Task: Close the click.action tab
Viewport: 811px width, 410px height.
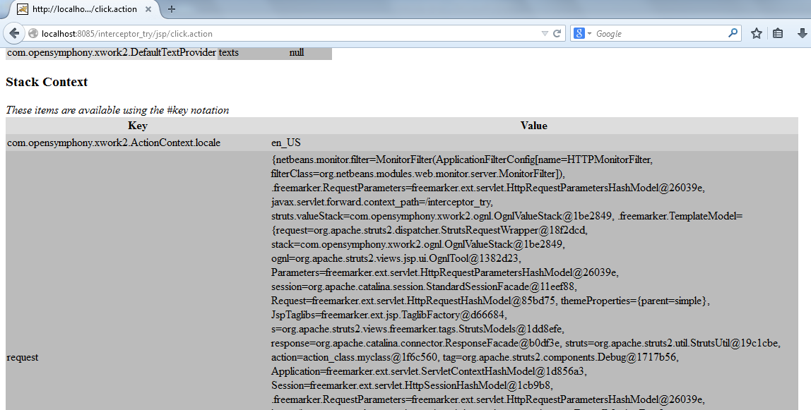Action: [x=147, y=10]
